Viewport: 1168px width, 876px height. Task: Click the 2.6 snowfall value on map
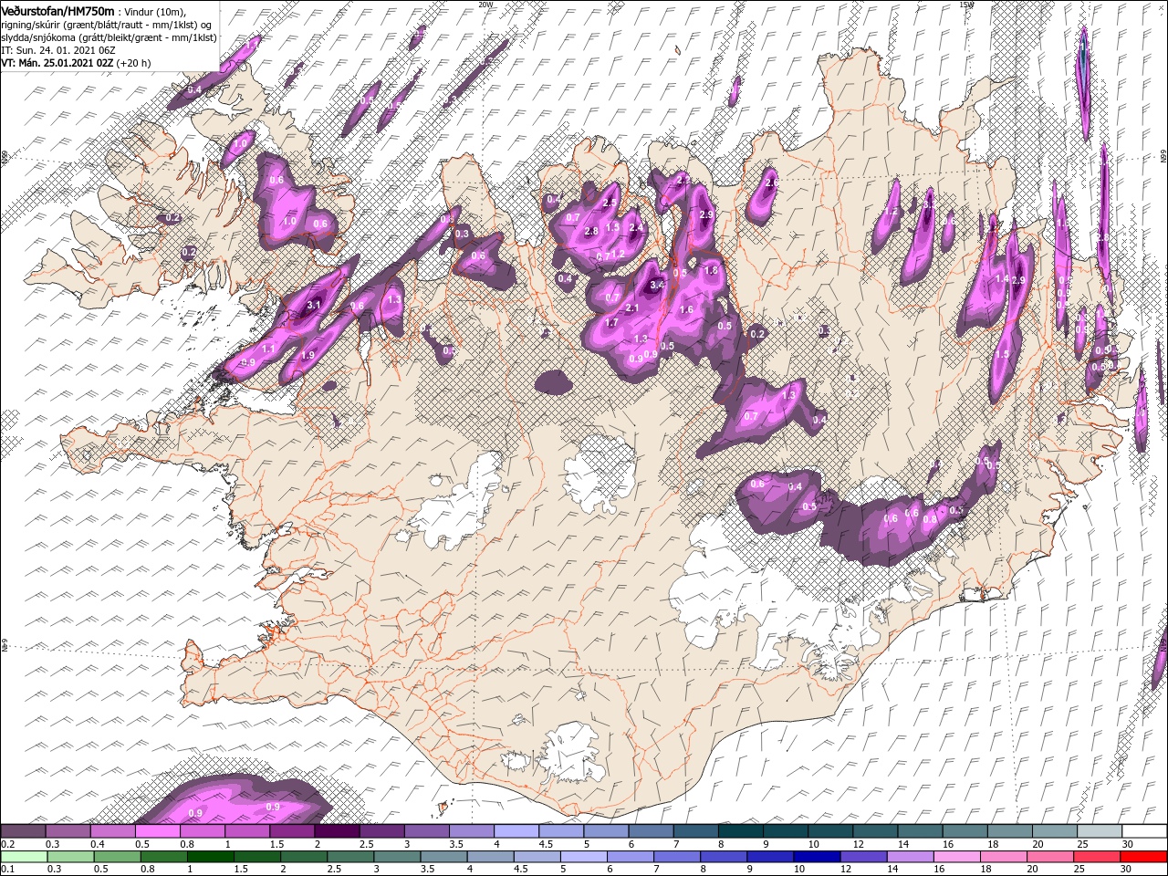(x=771, y=183)
